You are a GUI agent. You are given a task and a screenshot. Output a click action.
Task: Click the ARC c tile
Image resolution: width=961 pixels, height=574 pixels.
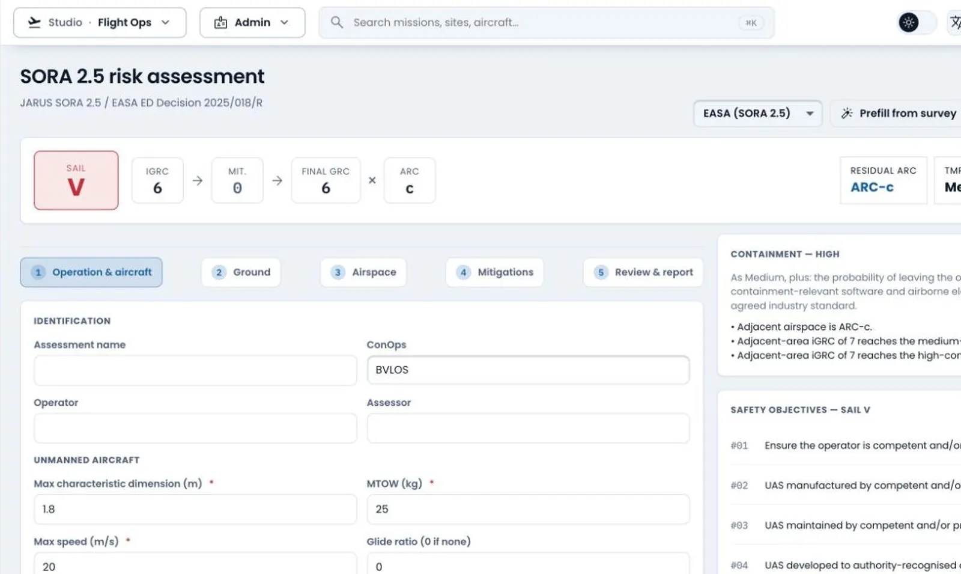410,180
